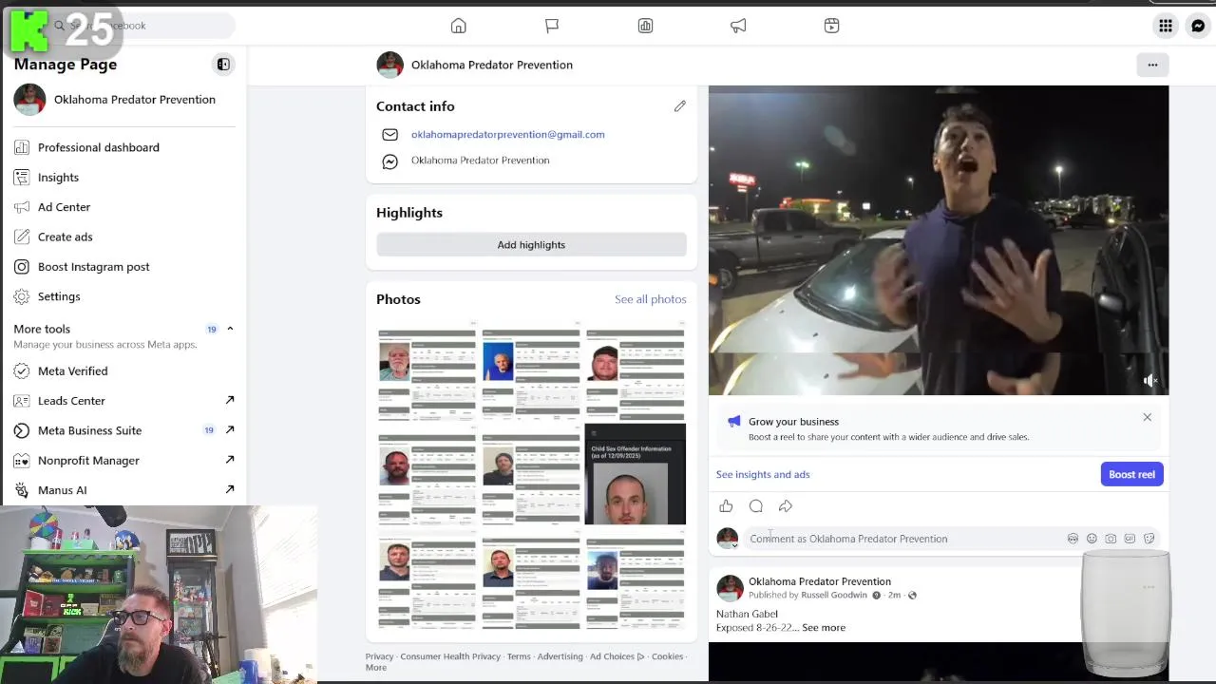The width and height of the screenshot is (1216, 684).
Task: Open the Facebook Home tab icon
Action: click(459, 26)
